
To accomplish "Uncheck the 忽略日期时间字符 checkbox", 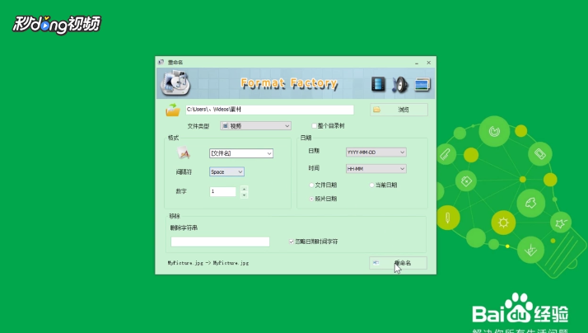I will tap(292, 242).
